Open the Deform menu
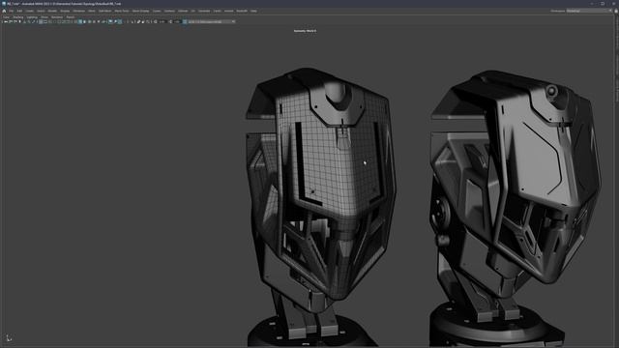This screenshot has width=619, height=348. click(183, 11)
